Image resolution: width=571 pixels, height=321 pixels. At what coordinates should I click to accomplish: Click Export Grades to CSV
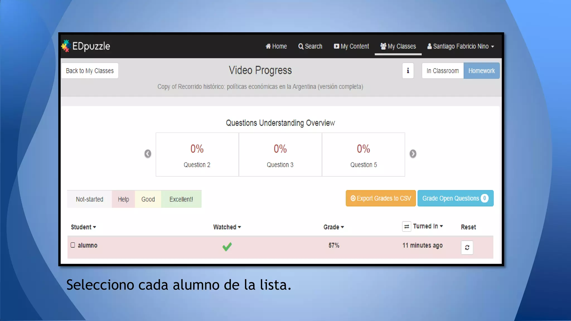pos(381,198)
